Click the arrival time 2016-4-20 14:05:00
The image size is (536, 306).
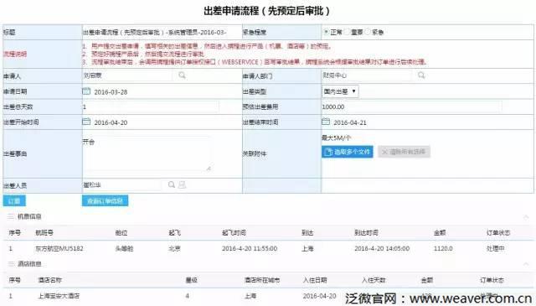(x=382, y=248)
